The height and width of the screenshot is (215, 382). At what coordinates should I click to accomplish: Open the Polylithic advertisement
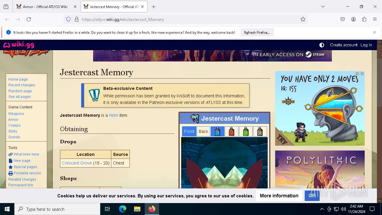[x=320, y=169]
